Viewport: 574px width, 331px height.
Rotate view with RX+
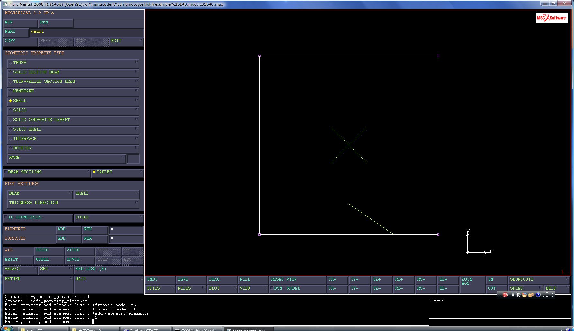(403, 280)
